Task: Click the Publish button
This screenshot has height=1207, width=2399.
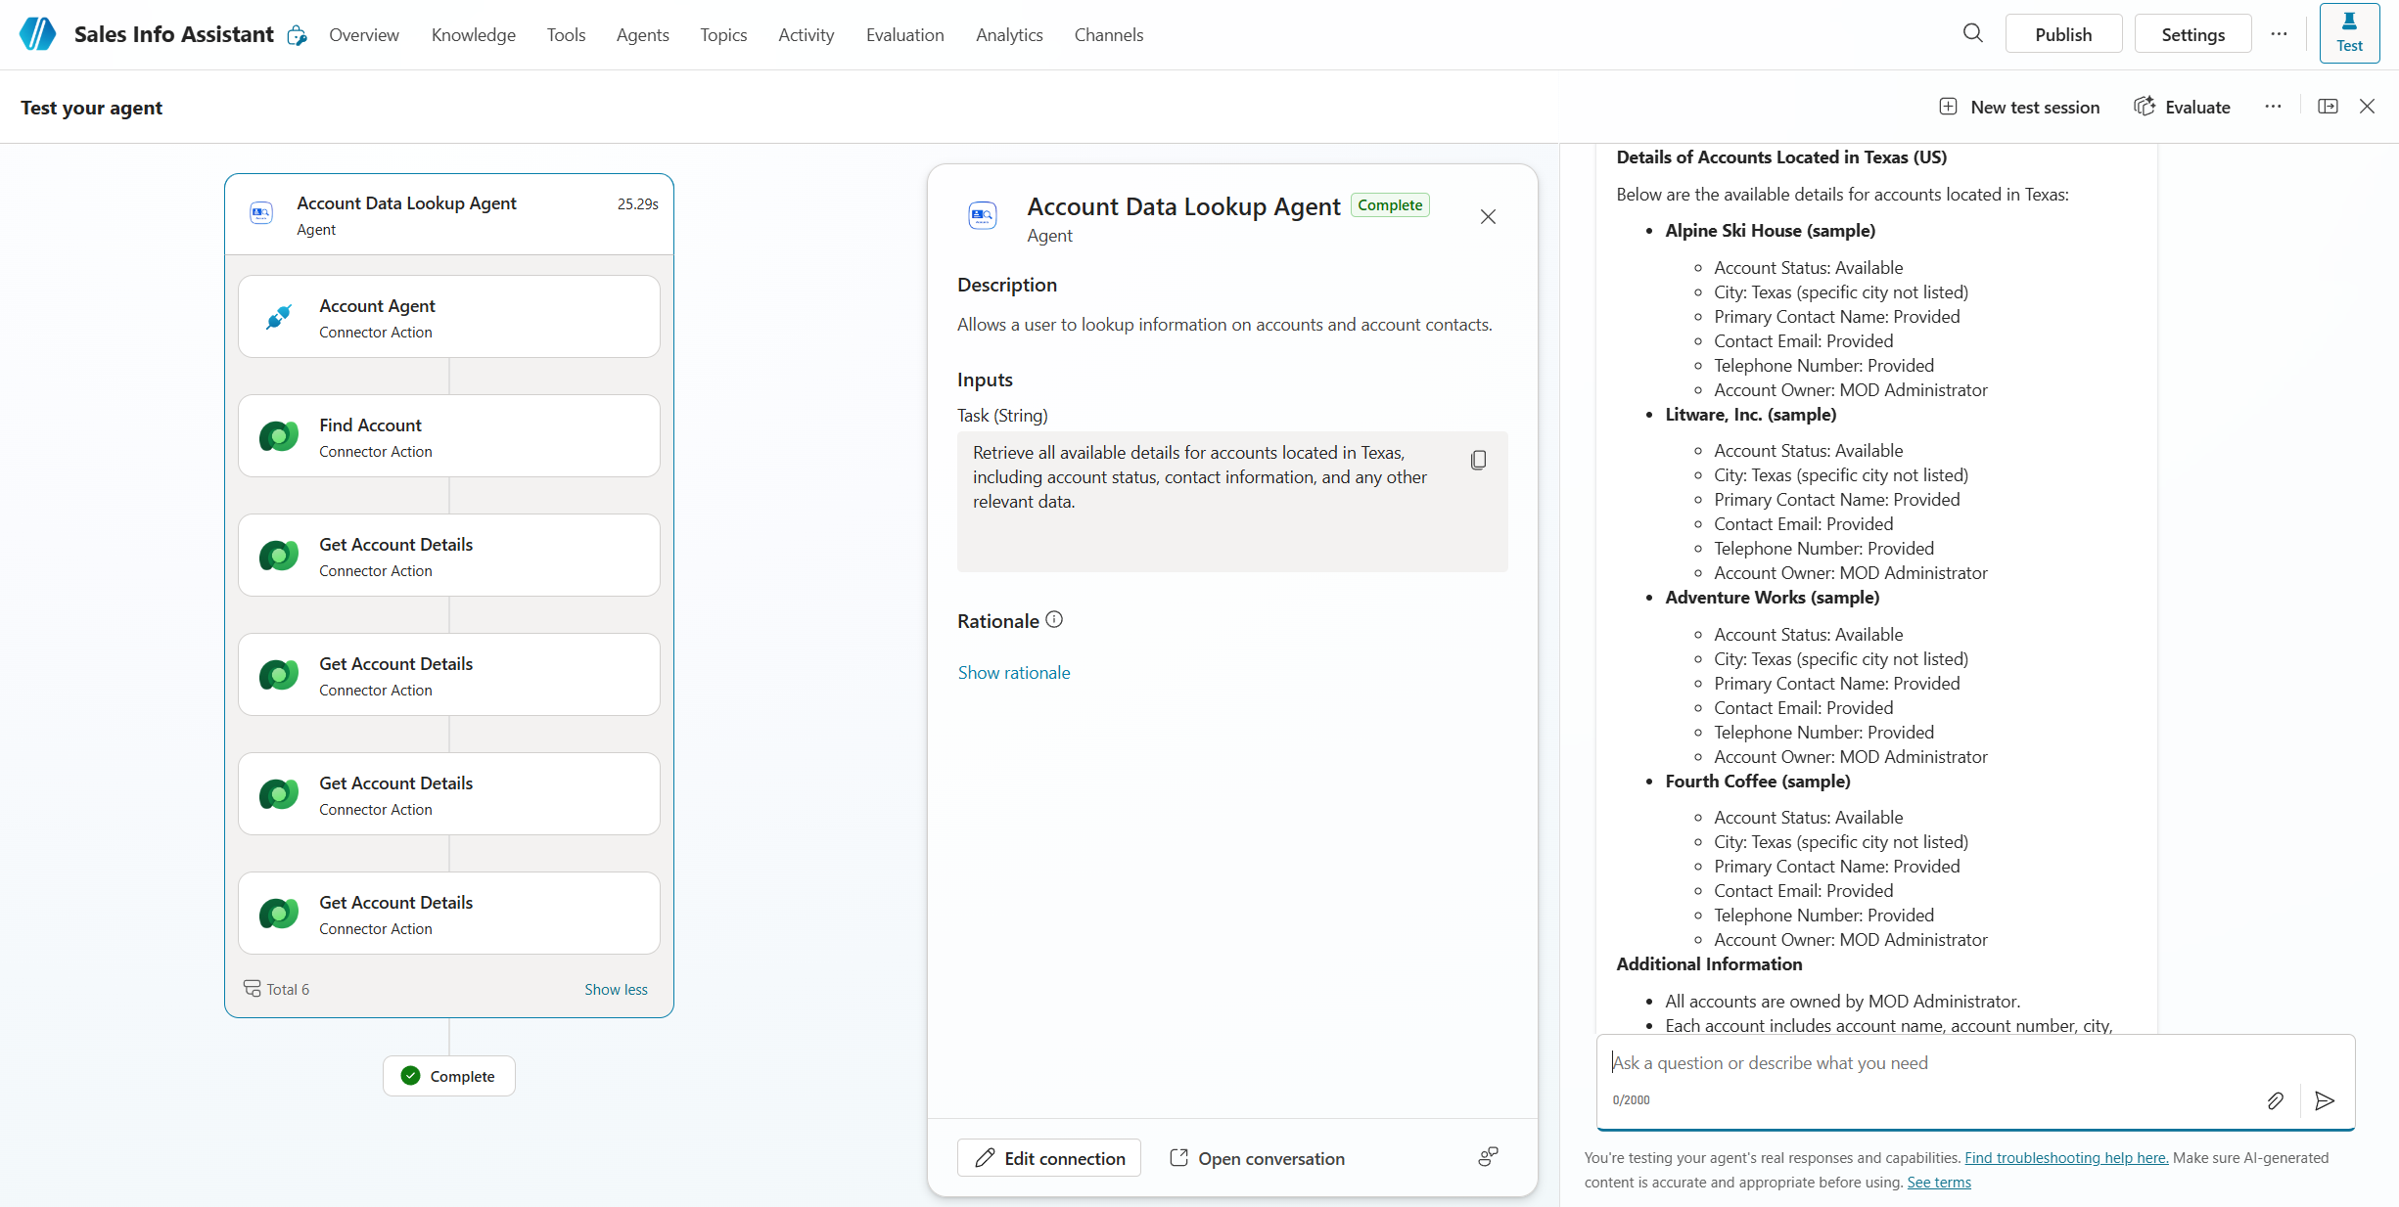Action: click(2063, 34)
